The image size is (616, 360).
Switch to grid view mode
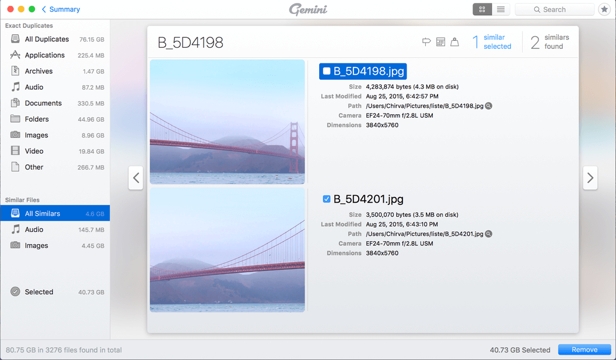point(482,9)
